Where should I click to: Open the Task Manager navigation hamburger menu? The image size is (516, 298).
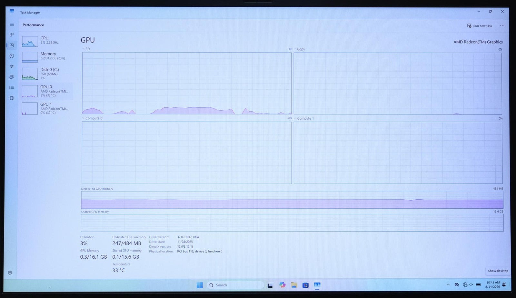coord(12,24)
